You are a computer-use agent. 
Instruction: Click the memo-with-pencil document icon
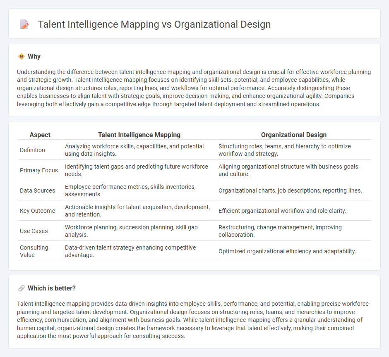24,24
